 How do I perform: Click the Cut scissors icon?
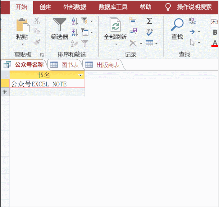pyautogui.click(x=37, y=21)
